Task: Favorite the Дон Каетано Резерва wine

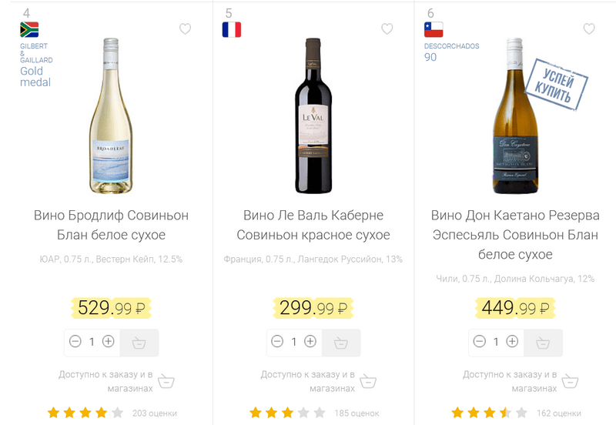Action: pyautogui.click(x=589, y=29)
